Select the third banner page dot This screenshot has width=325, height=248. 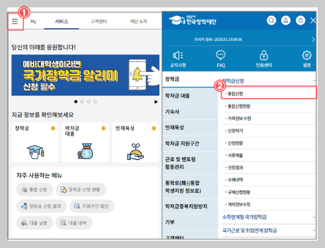point(88,101)
